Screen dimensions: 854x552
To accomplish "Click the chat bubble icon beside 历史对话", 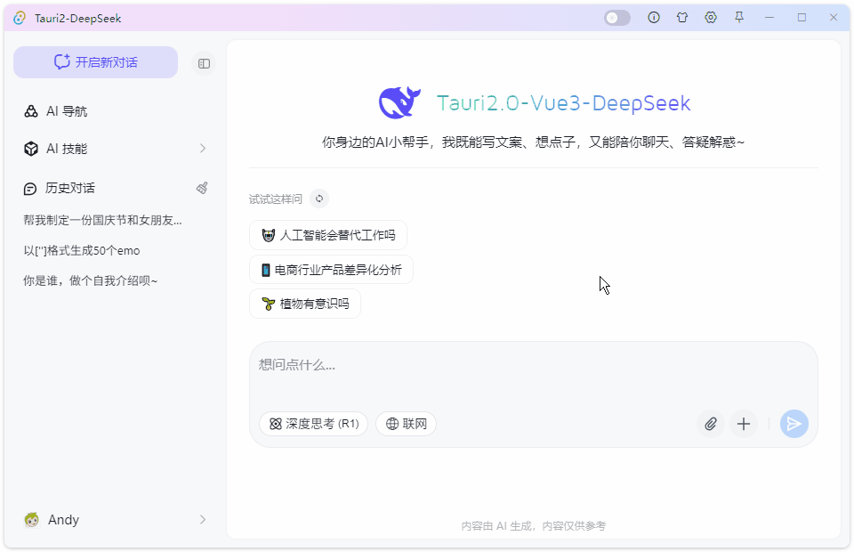I will click(x=30, y=189).
